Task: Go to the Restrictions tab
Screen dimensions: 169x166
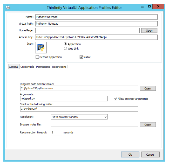Action: pyautogui.click(x=59, y=67)
